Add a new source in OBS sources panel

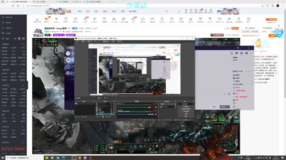click(97, 117)
